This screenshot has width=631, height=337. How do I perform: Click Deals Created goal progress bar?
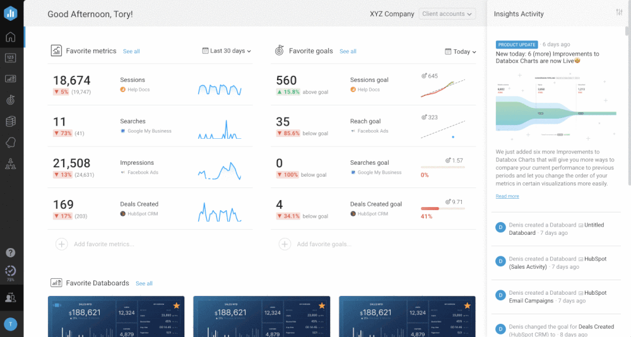click(442, 208)
